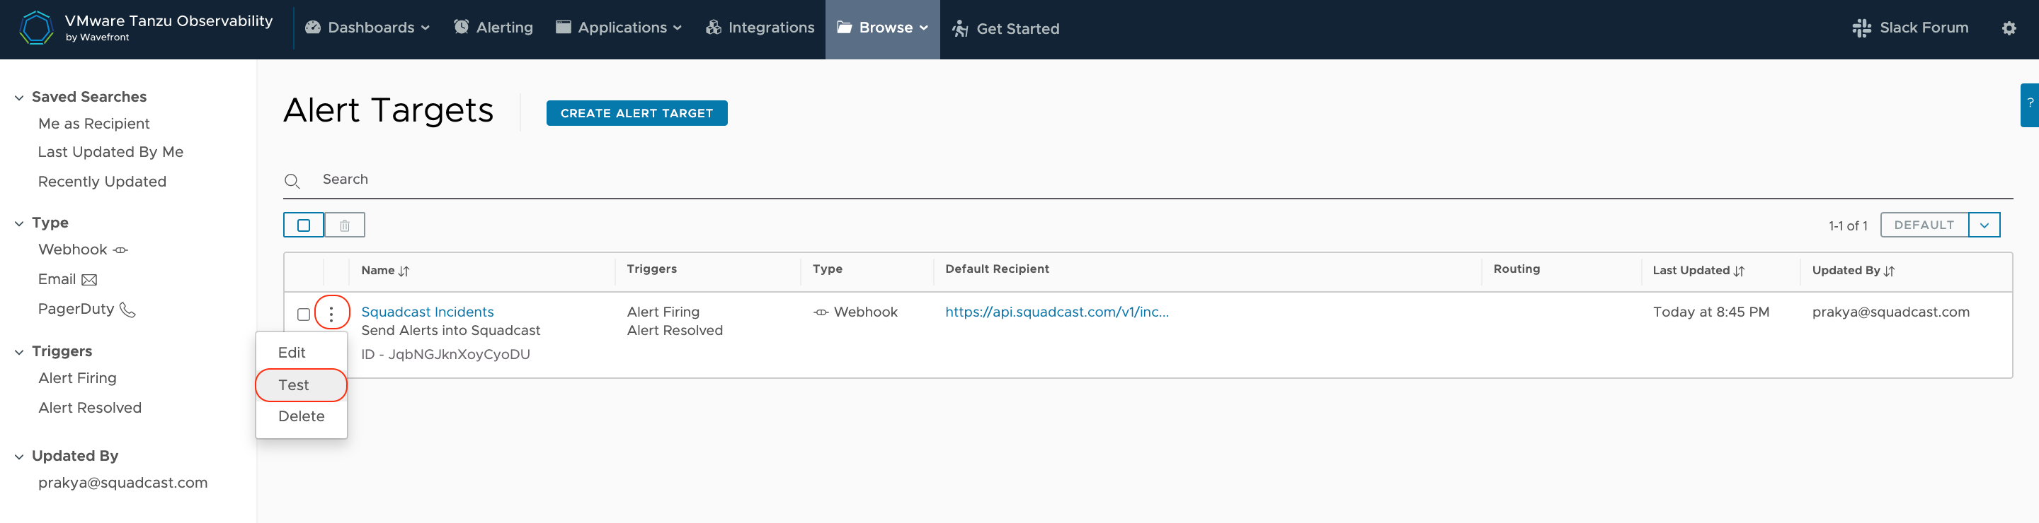Toggle the select-all checkbox button
Viewport: 2039px width, 523px height.
point(304,225)
